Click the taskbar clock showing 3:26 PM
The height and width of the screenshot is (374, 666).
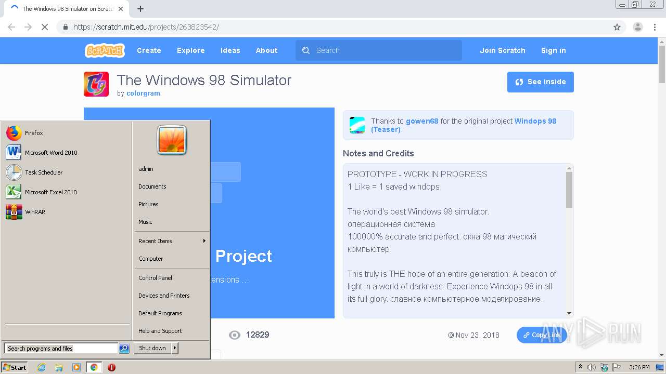[x=639, y=367]
